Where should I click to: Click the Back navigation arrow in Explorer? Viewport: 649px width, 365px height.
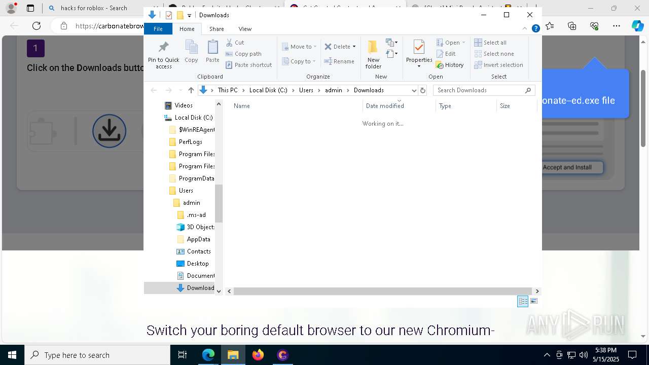click(154, 90)
